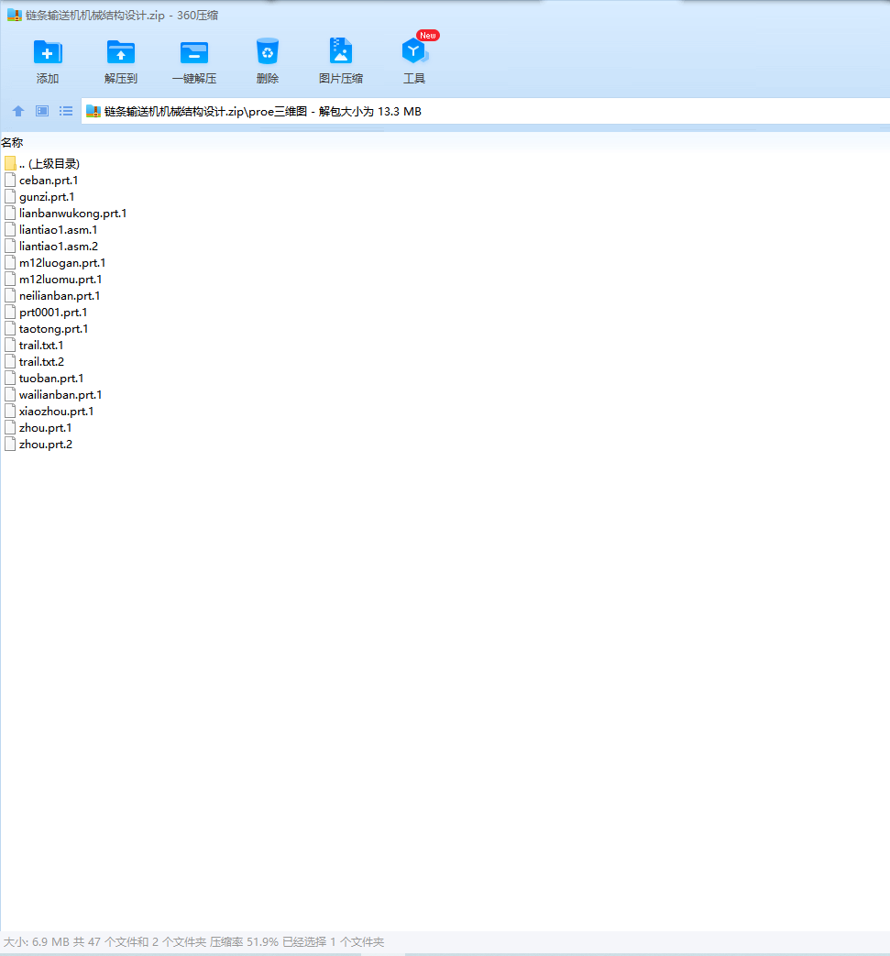Image resolution: width=890 pixels, height=956 pixels.
Task: Click the file icon beside trail.txt.1
Action: click(x=10, y=345)
